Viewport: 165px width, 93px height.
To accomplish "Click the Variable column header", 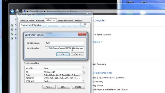I will pyautogui.click(x=34, y=68).
